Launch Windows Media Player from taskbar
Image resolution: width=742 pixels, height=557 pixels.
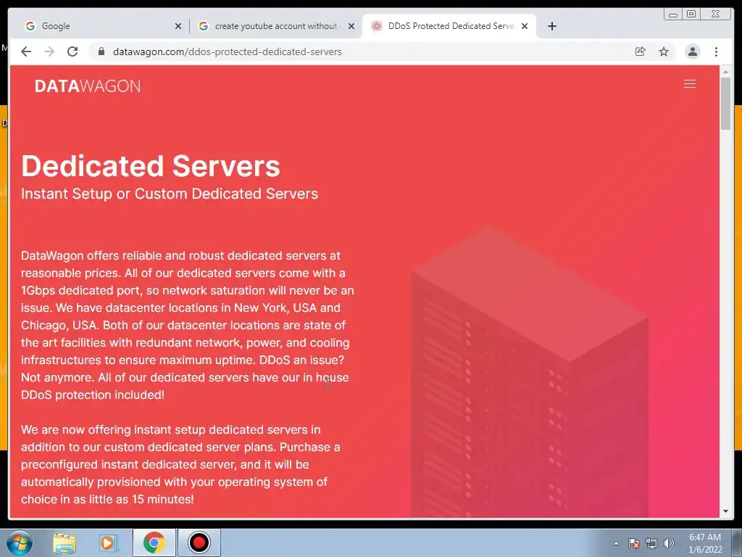click(x=109, y=542)
